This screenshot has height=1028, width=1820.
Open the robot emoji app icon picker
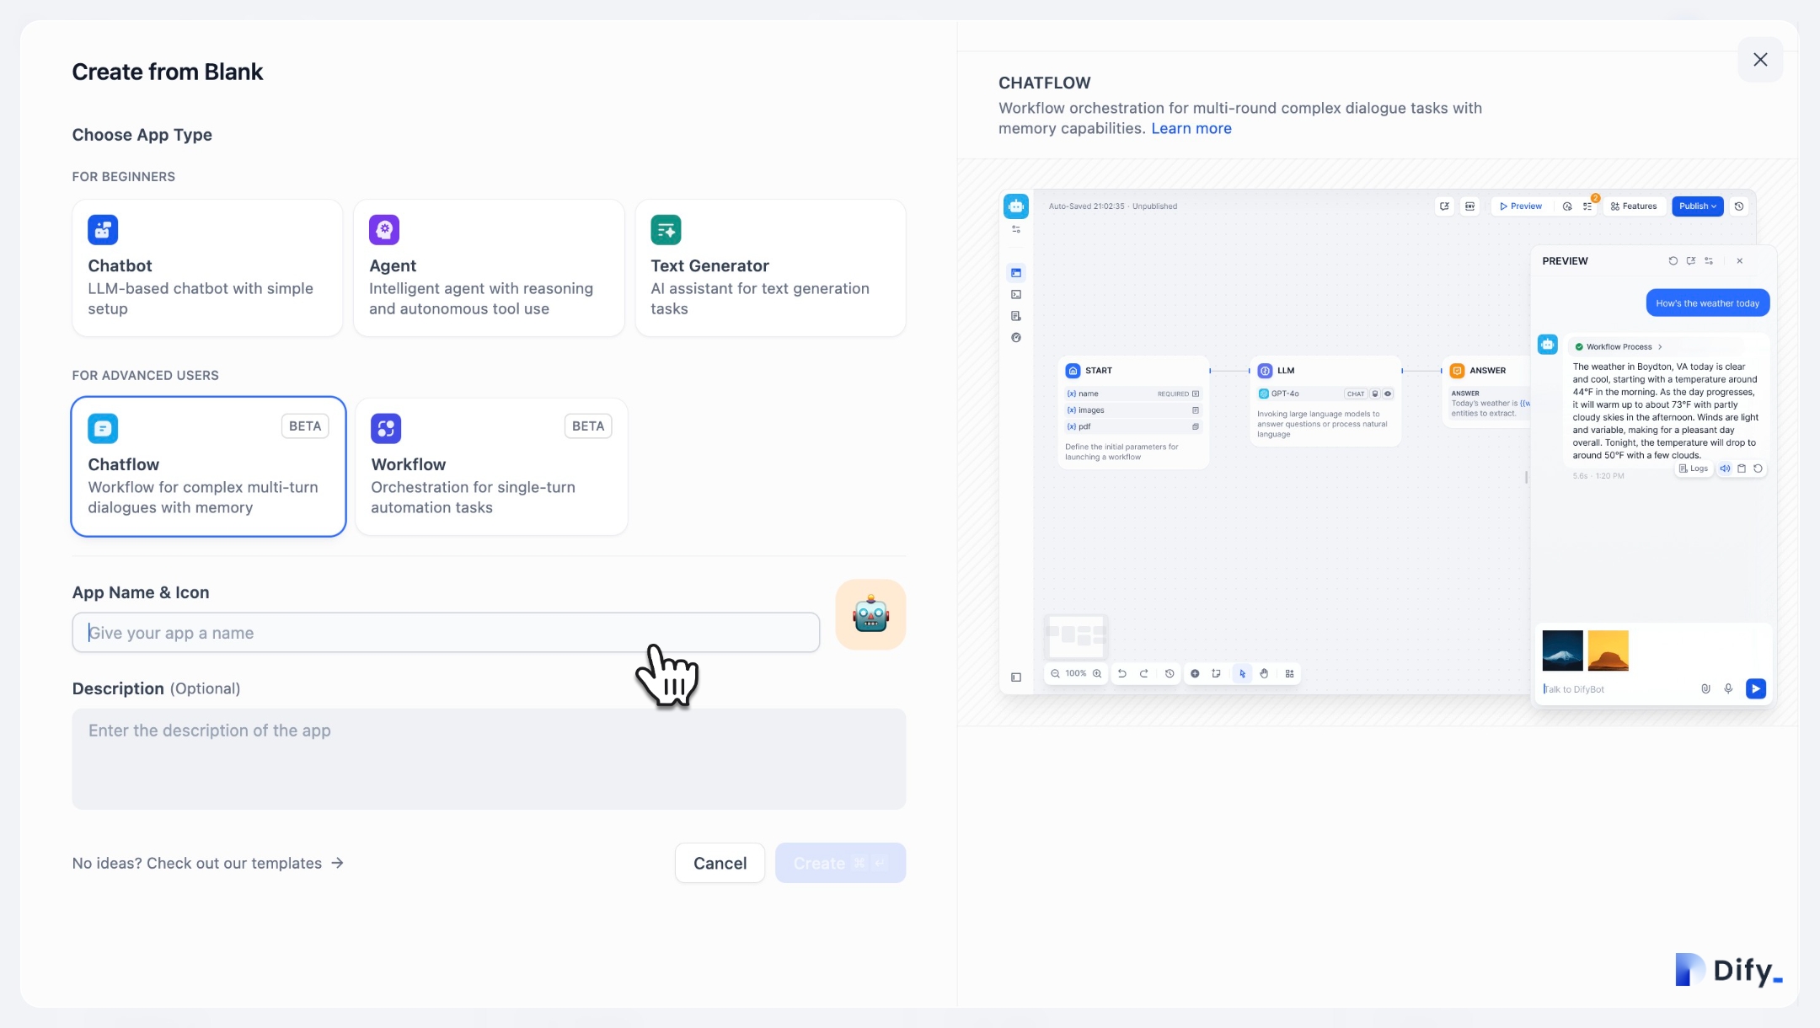[x=870, y=614]
